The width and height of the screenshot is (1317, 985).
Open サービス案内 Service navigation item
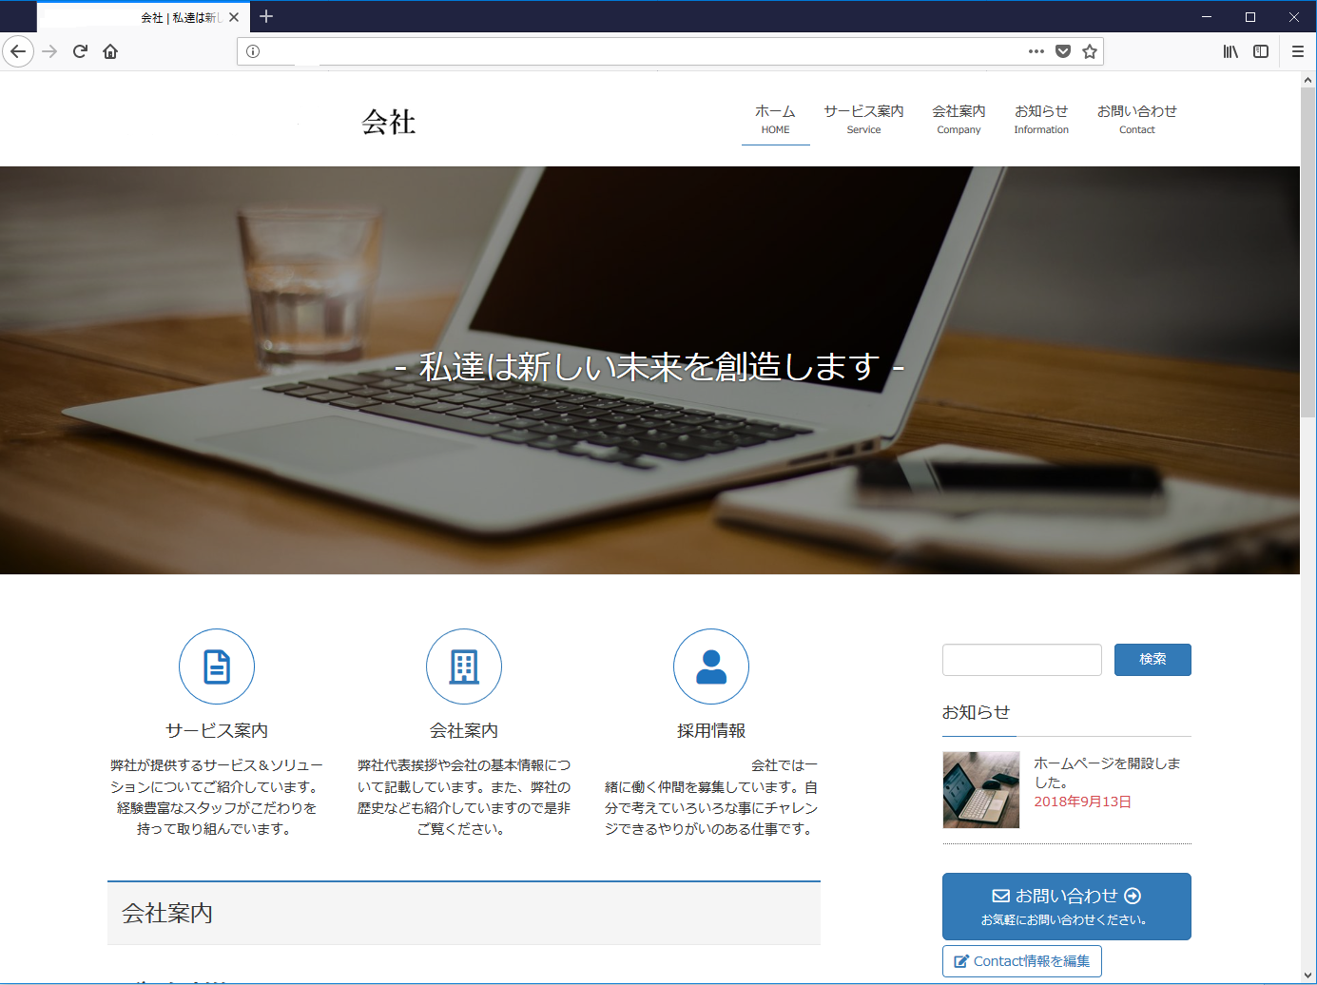pos(863,120)
